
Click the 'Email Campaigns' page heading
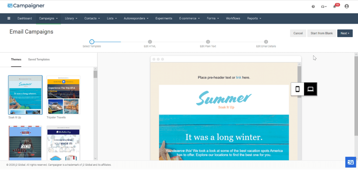(x=31, y=32)
